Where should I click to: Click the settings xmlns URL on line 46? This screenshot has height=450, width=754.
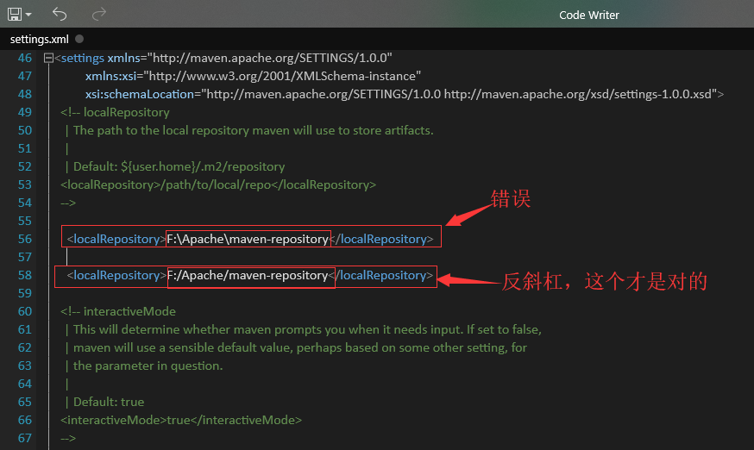(272, 58)
